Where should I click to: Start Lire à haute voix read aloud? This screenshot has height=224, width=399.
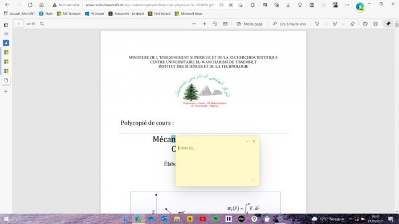point(290,24)
